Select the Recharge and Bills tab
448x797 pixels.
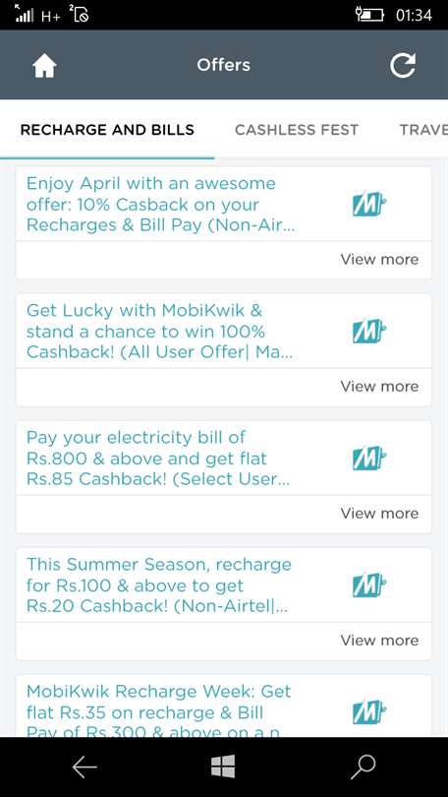point(107,130)
